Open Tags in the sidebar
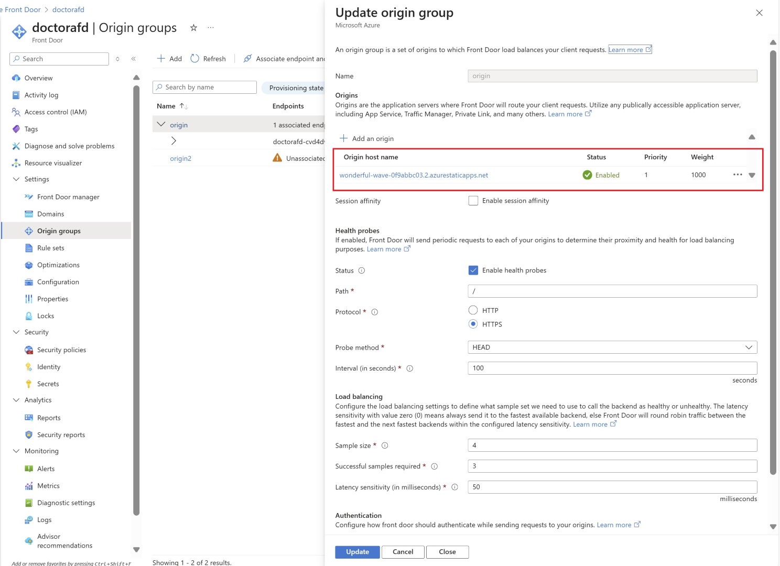This screenshot has height=566, width=780. [x=31, y=129]
